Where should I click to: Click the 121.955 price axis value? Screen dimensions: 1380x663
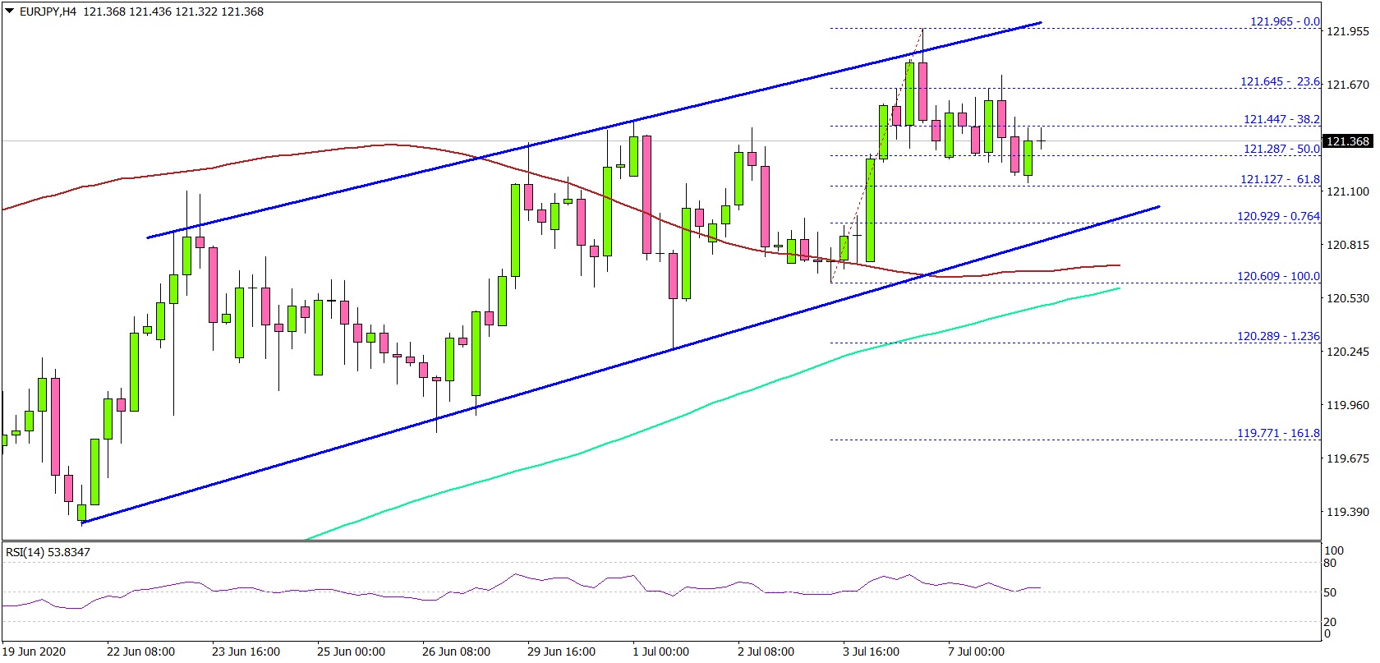(x=1348, y=31)
